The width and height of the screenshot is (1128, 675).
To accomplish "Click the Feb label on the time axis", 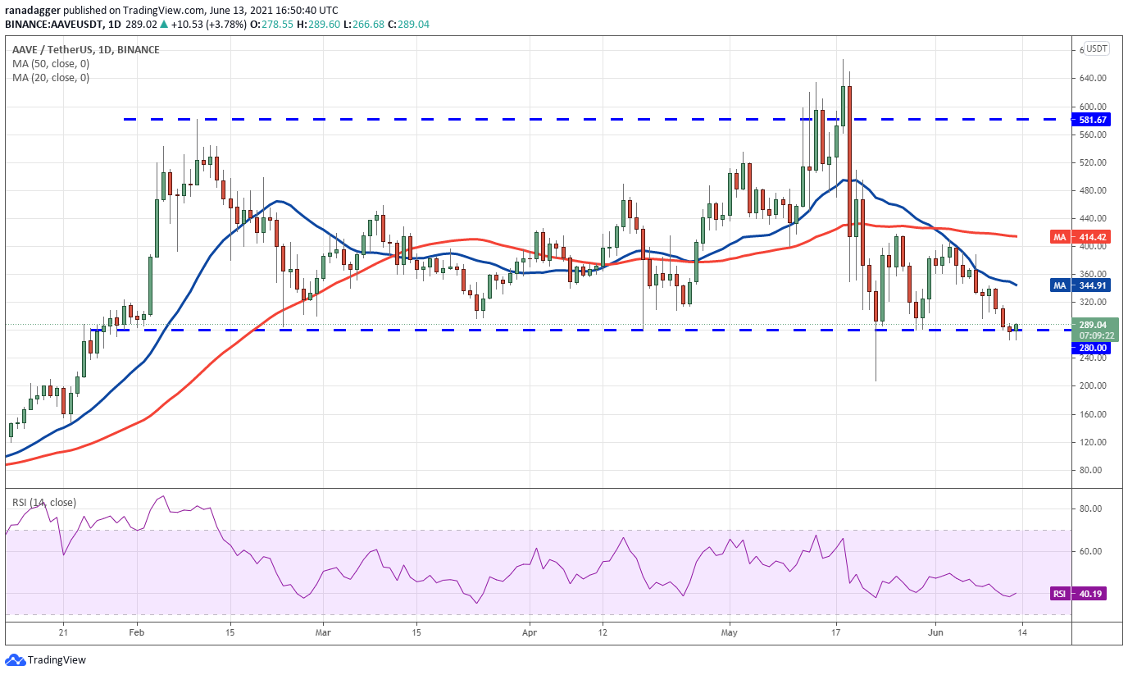I will tap(137, 632).
